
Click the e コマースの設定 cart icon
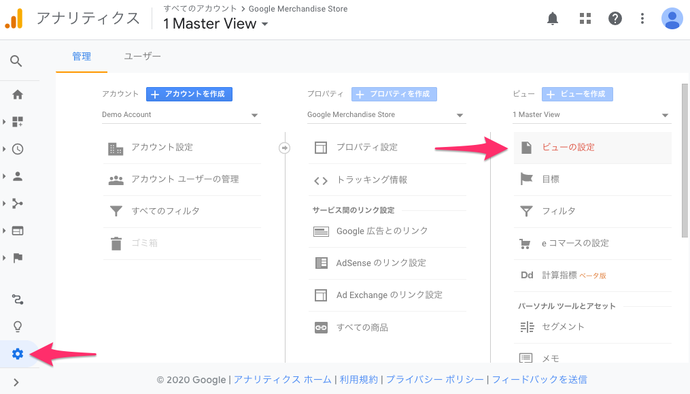[x=525, y=244]
